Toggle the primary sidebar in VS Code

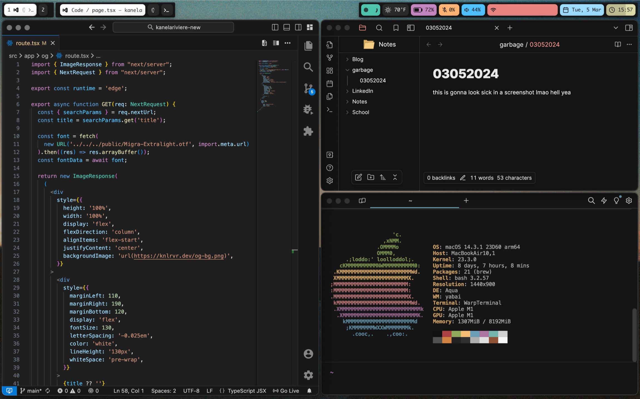[x=275, y=27]
